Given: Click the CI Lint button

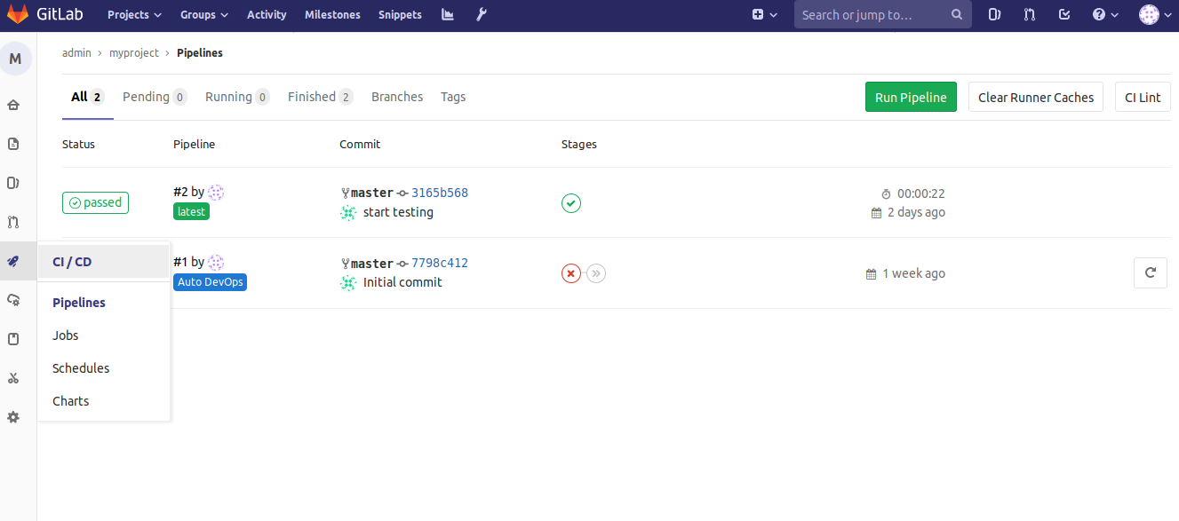Looking at the screenshot, I should pos(1143,97).
